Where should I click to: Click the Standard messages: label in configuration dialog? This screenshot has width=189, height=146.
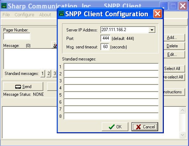[79, 59]
